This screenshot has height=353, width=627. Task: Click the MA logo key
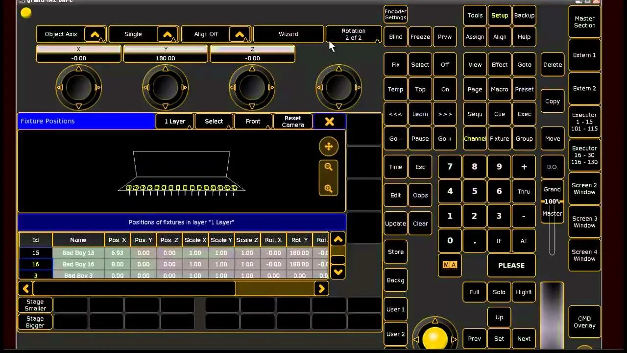pyautogui.click(x=449, y=265)
